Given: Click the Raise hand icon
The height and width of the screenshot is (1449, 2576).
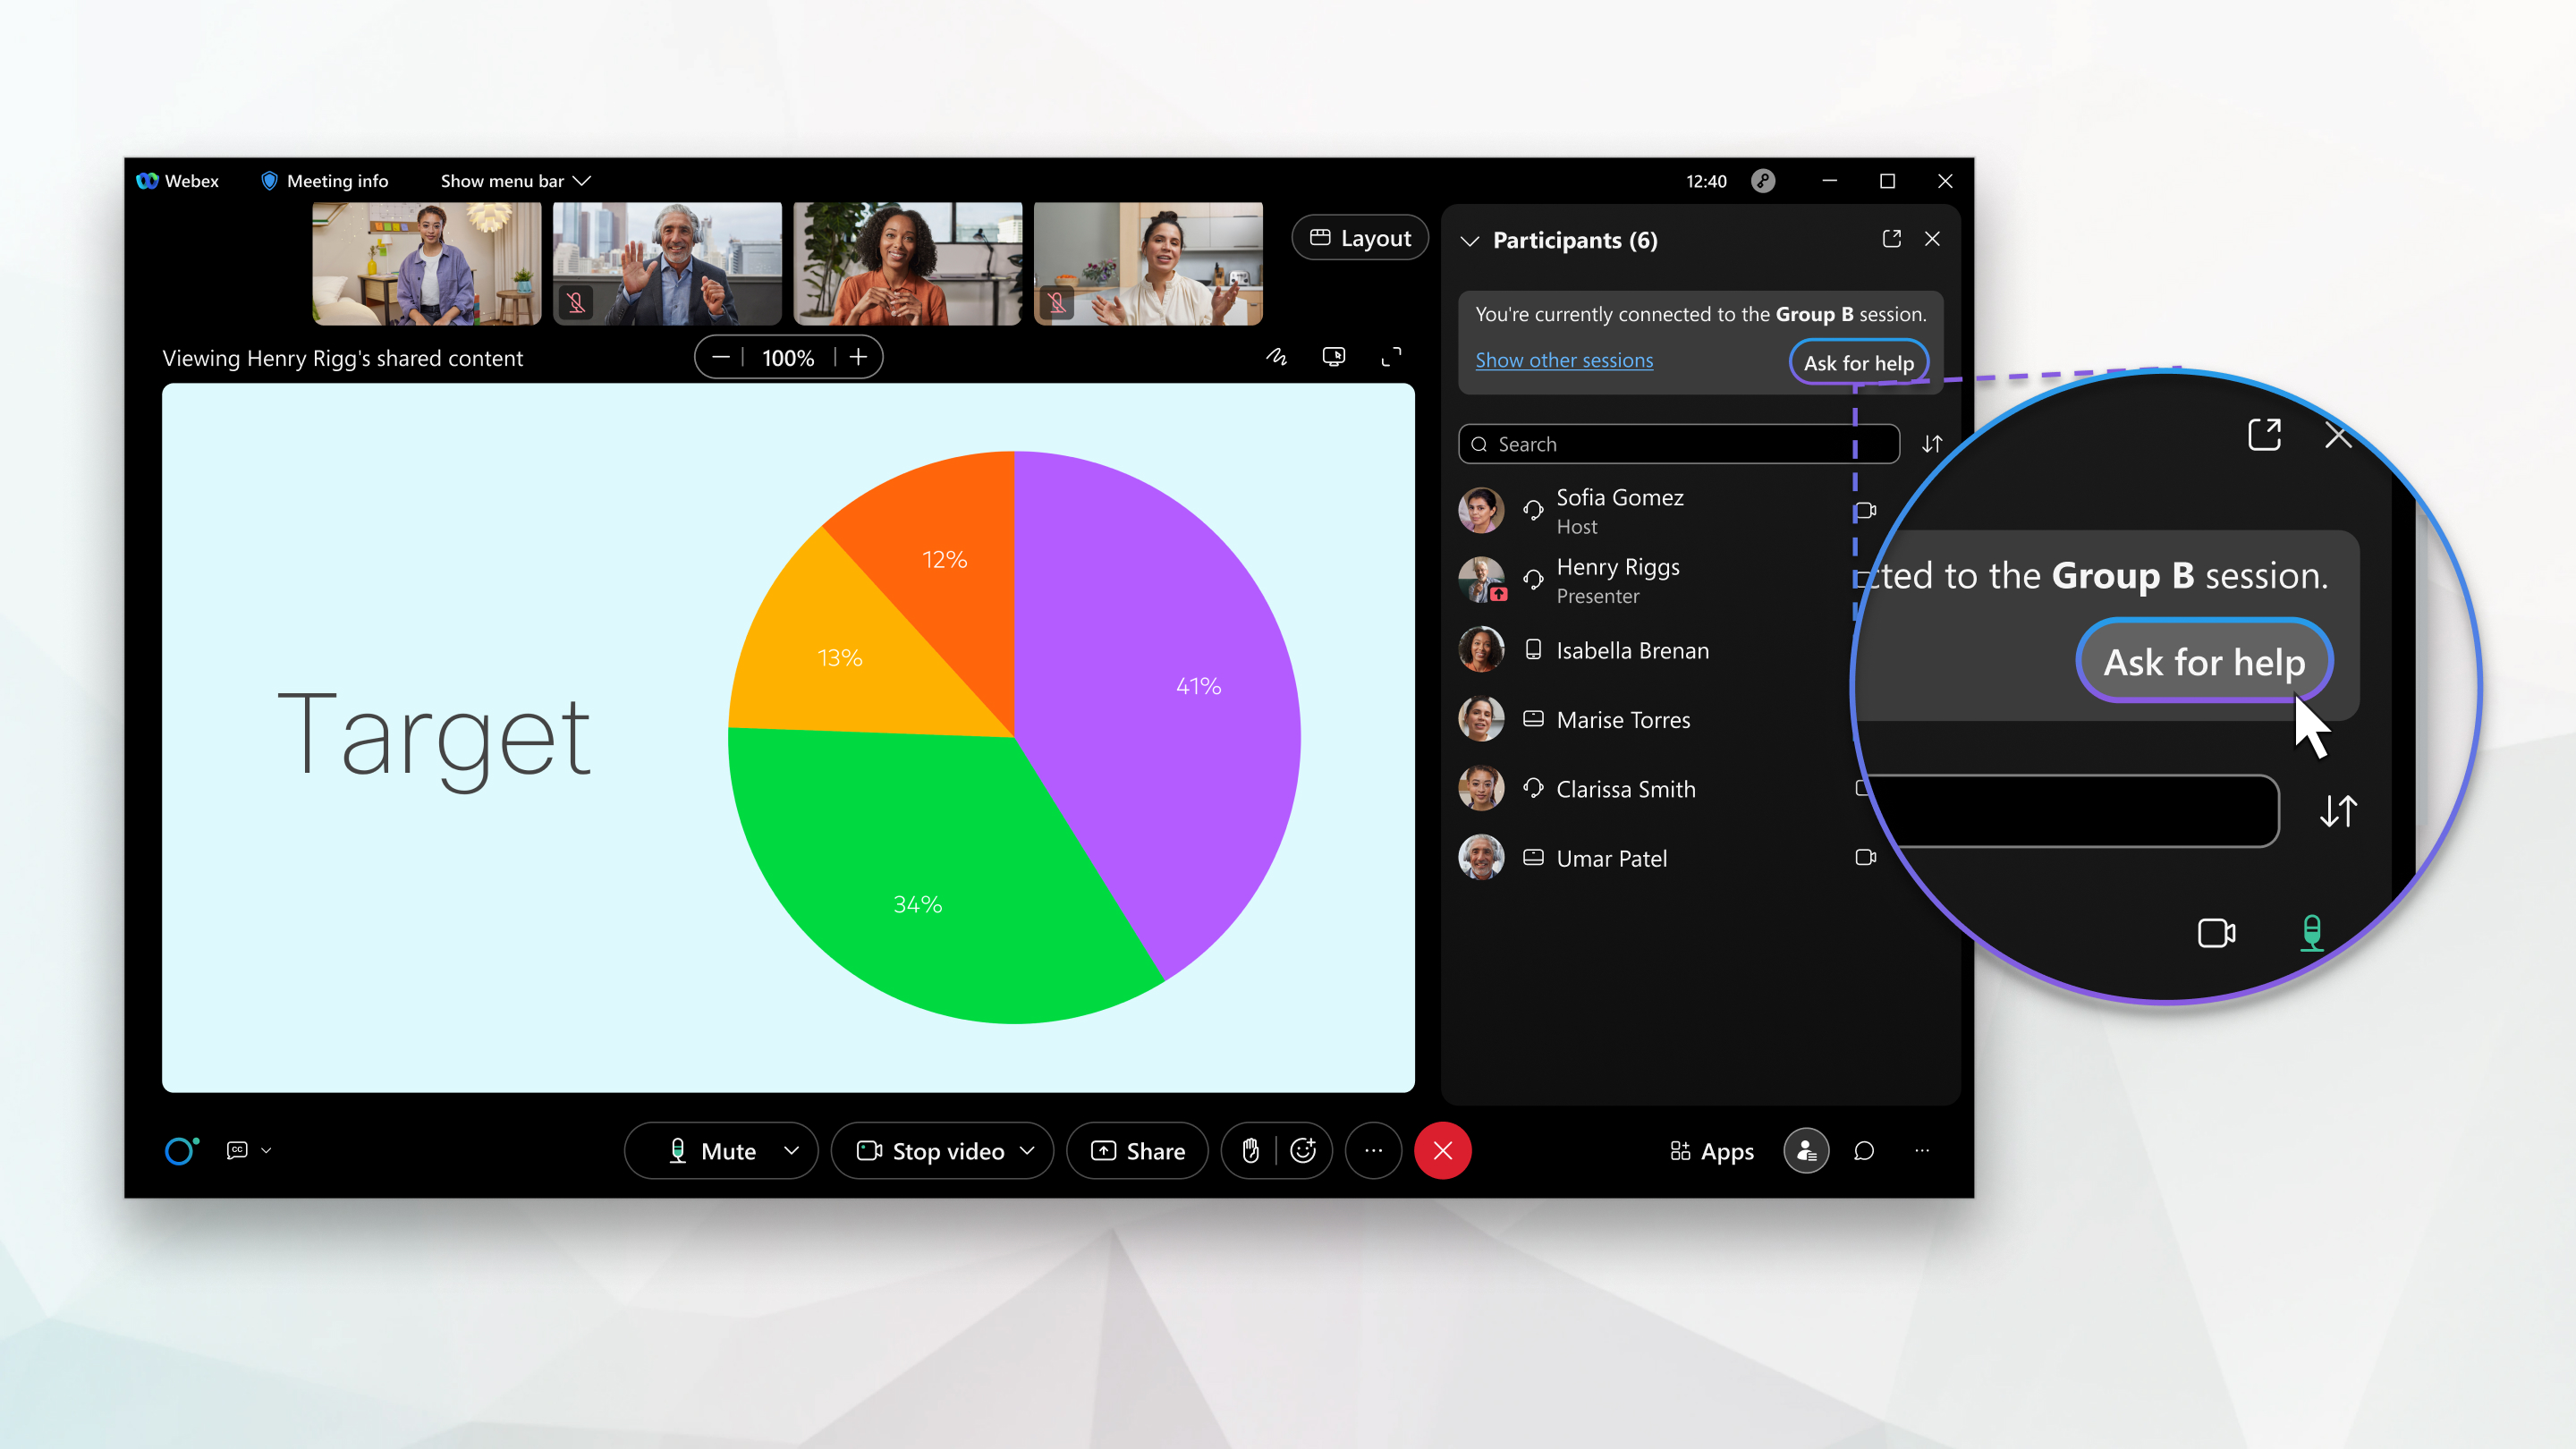Looking at the screenshot, I should [x=1250, y=1150].
